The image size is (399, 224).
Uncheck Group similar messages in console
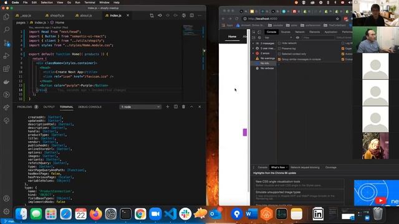279,59
